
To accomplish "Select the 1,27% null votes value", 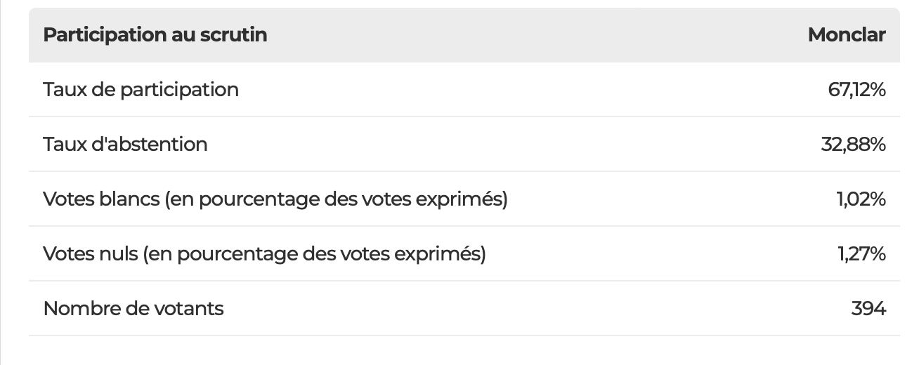I will [861, 253].
